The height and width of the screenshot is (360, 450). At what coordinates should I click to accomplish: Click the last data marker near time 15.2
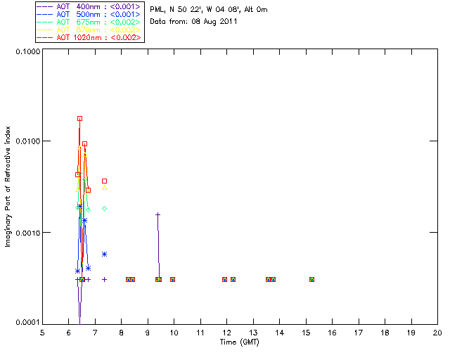(x=312, y=280)
